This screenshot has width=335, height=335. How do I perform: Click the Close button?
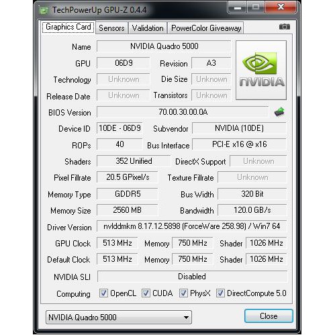[x=269, y=316]
